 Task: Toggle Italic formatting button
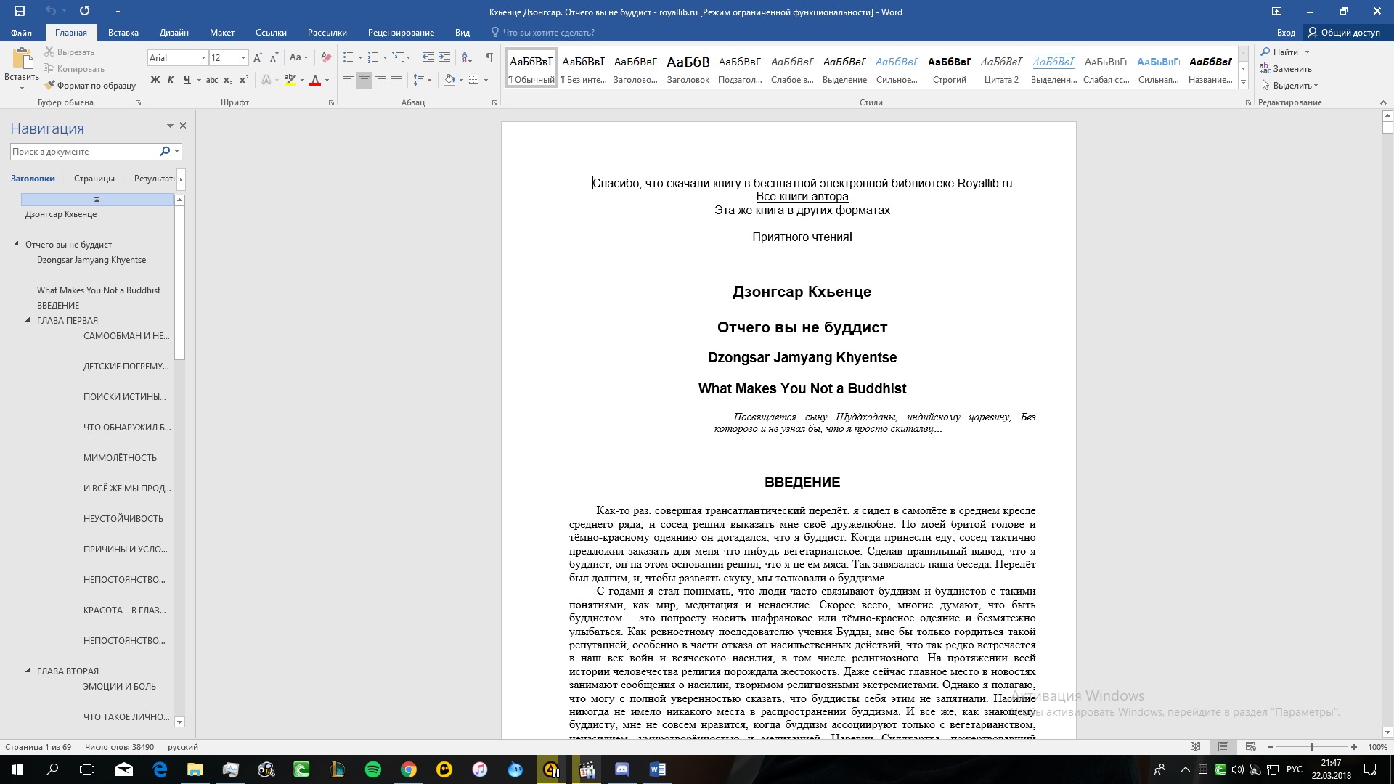171,80
